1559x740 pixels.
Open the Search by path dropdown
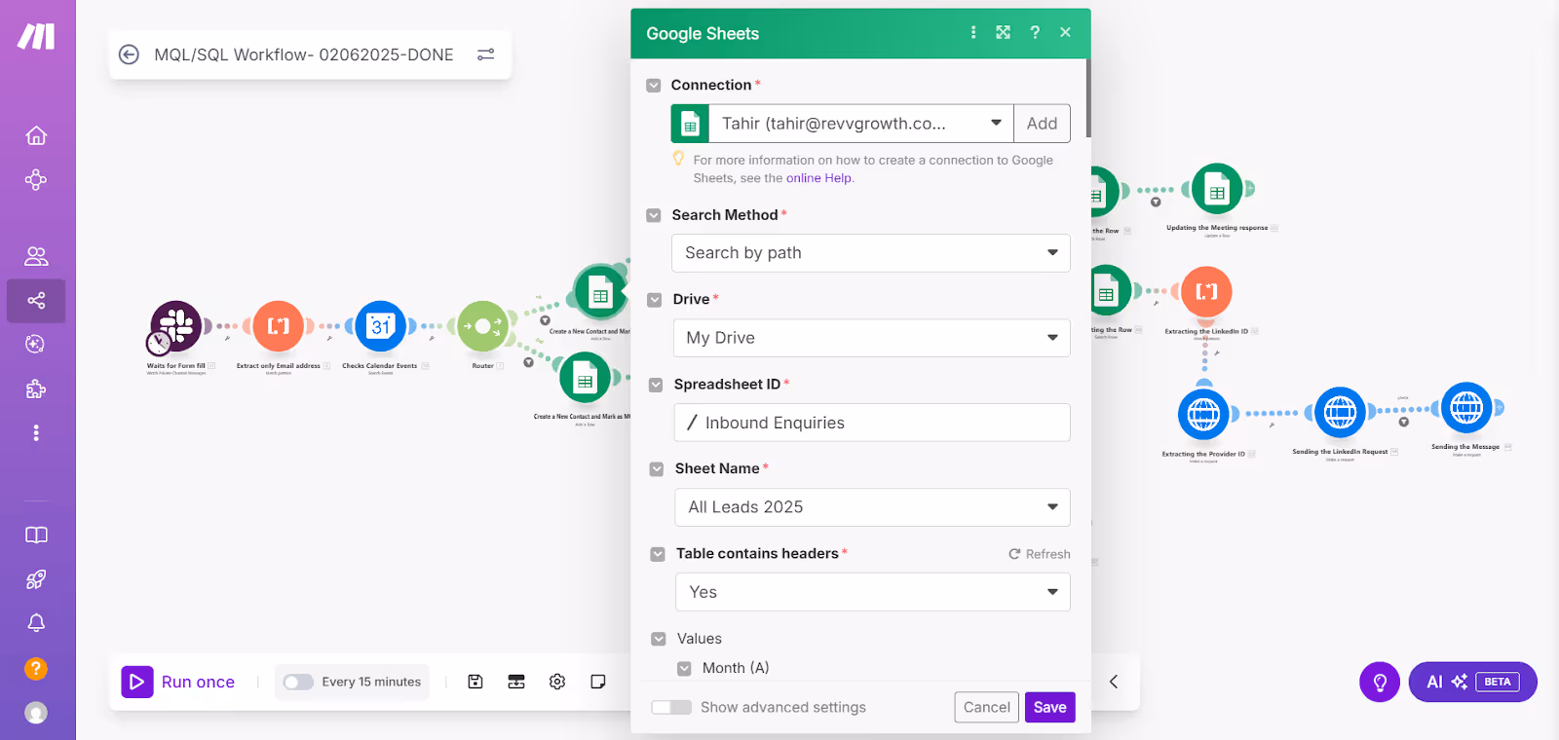[x=871, y=253]
